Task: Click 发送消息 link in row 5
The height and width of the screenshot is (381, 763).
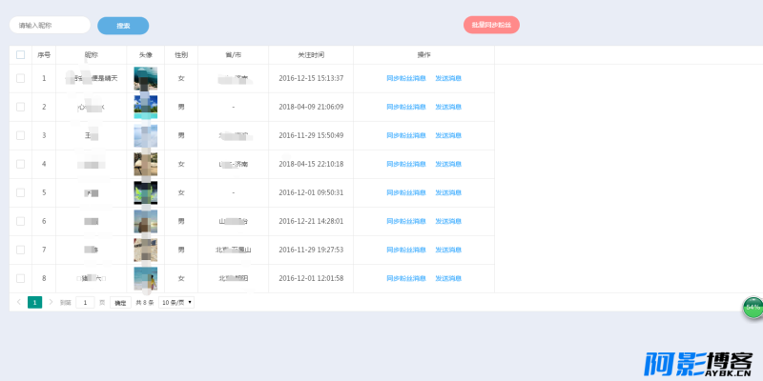Action: [448, 192]
